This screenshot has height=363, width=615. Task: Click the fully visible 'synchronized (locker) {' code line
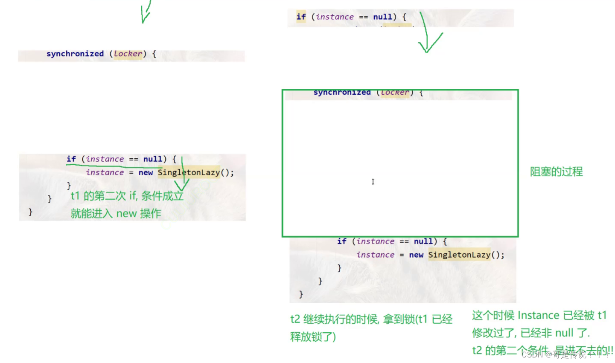tap(101, 54)
